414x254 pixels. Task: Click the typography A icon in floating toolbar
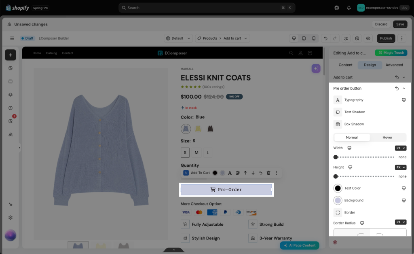tap(230, 173)
